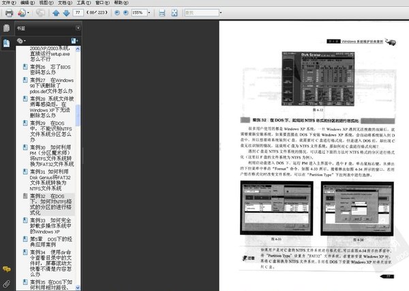Click the Disk Genius screenshot figure 4-32
This screenshot has height=291, width=409.
pyautogui.click(x=318, y=79)
